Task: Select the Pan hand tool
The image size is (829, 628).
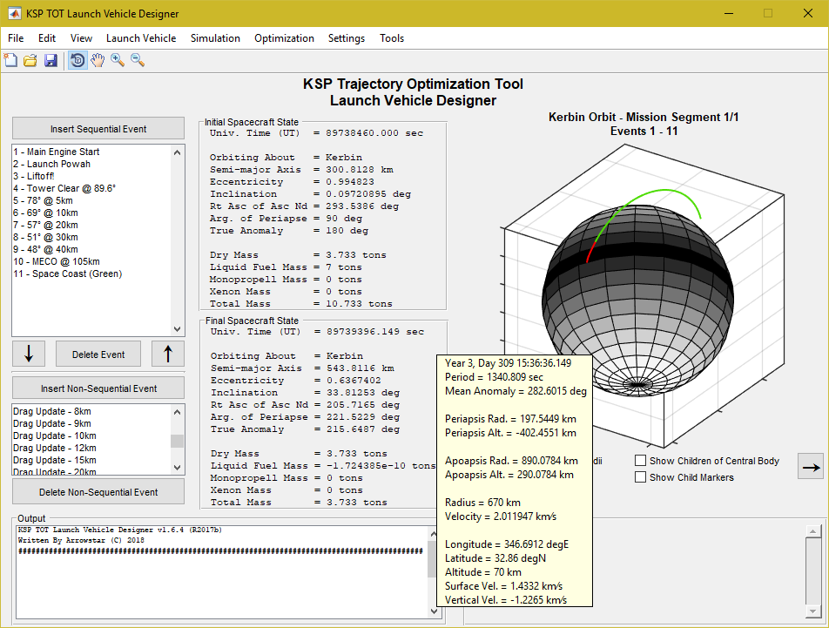Action: (98, 60)
